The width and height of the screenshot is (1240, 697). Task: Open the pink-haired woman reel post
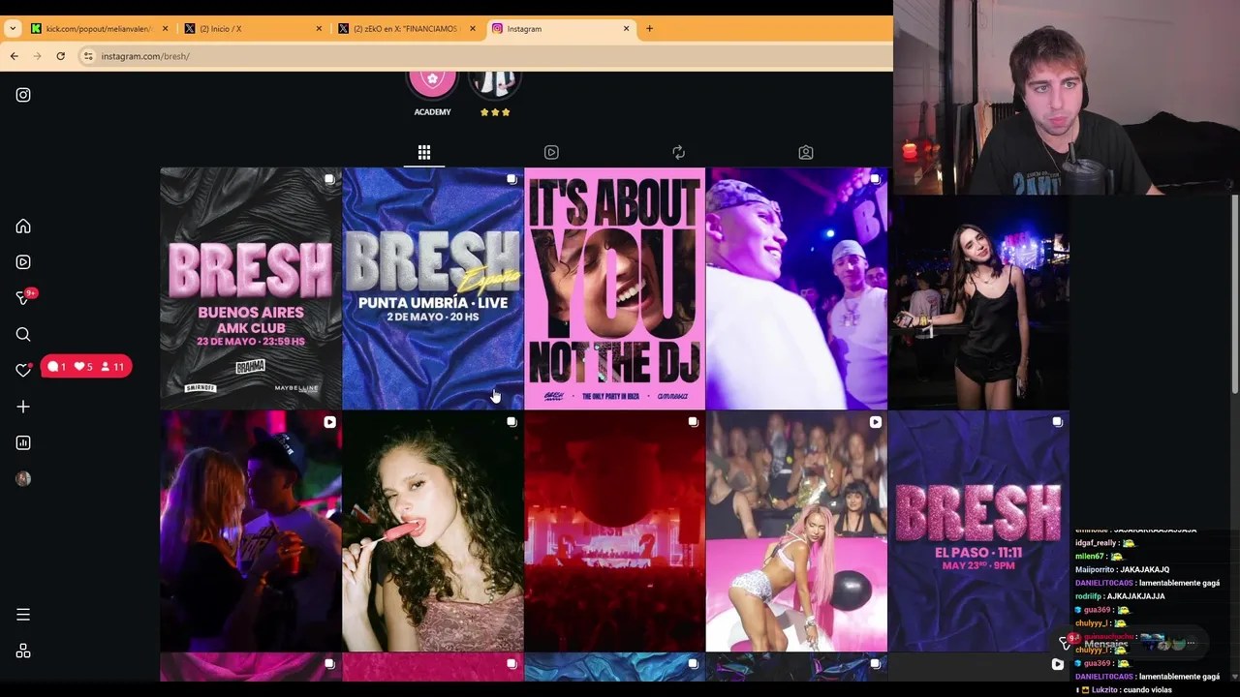click(x=796, y=531)
